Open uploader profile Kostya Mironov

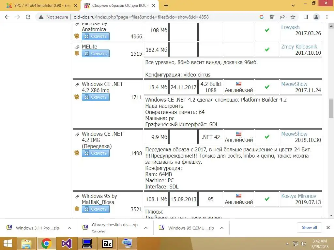pos(299,196)
